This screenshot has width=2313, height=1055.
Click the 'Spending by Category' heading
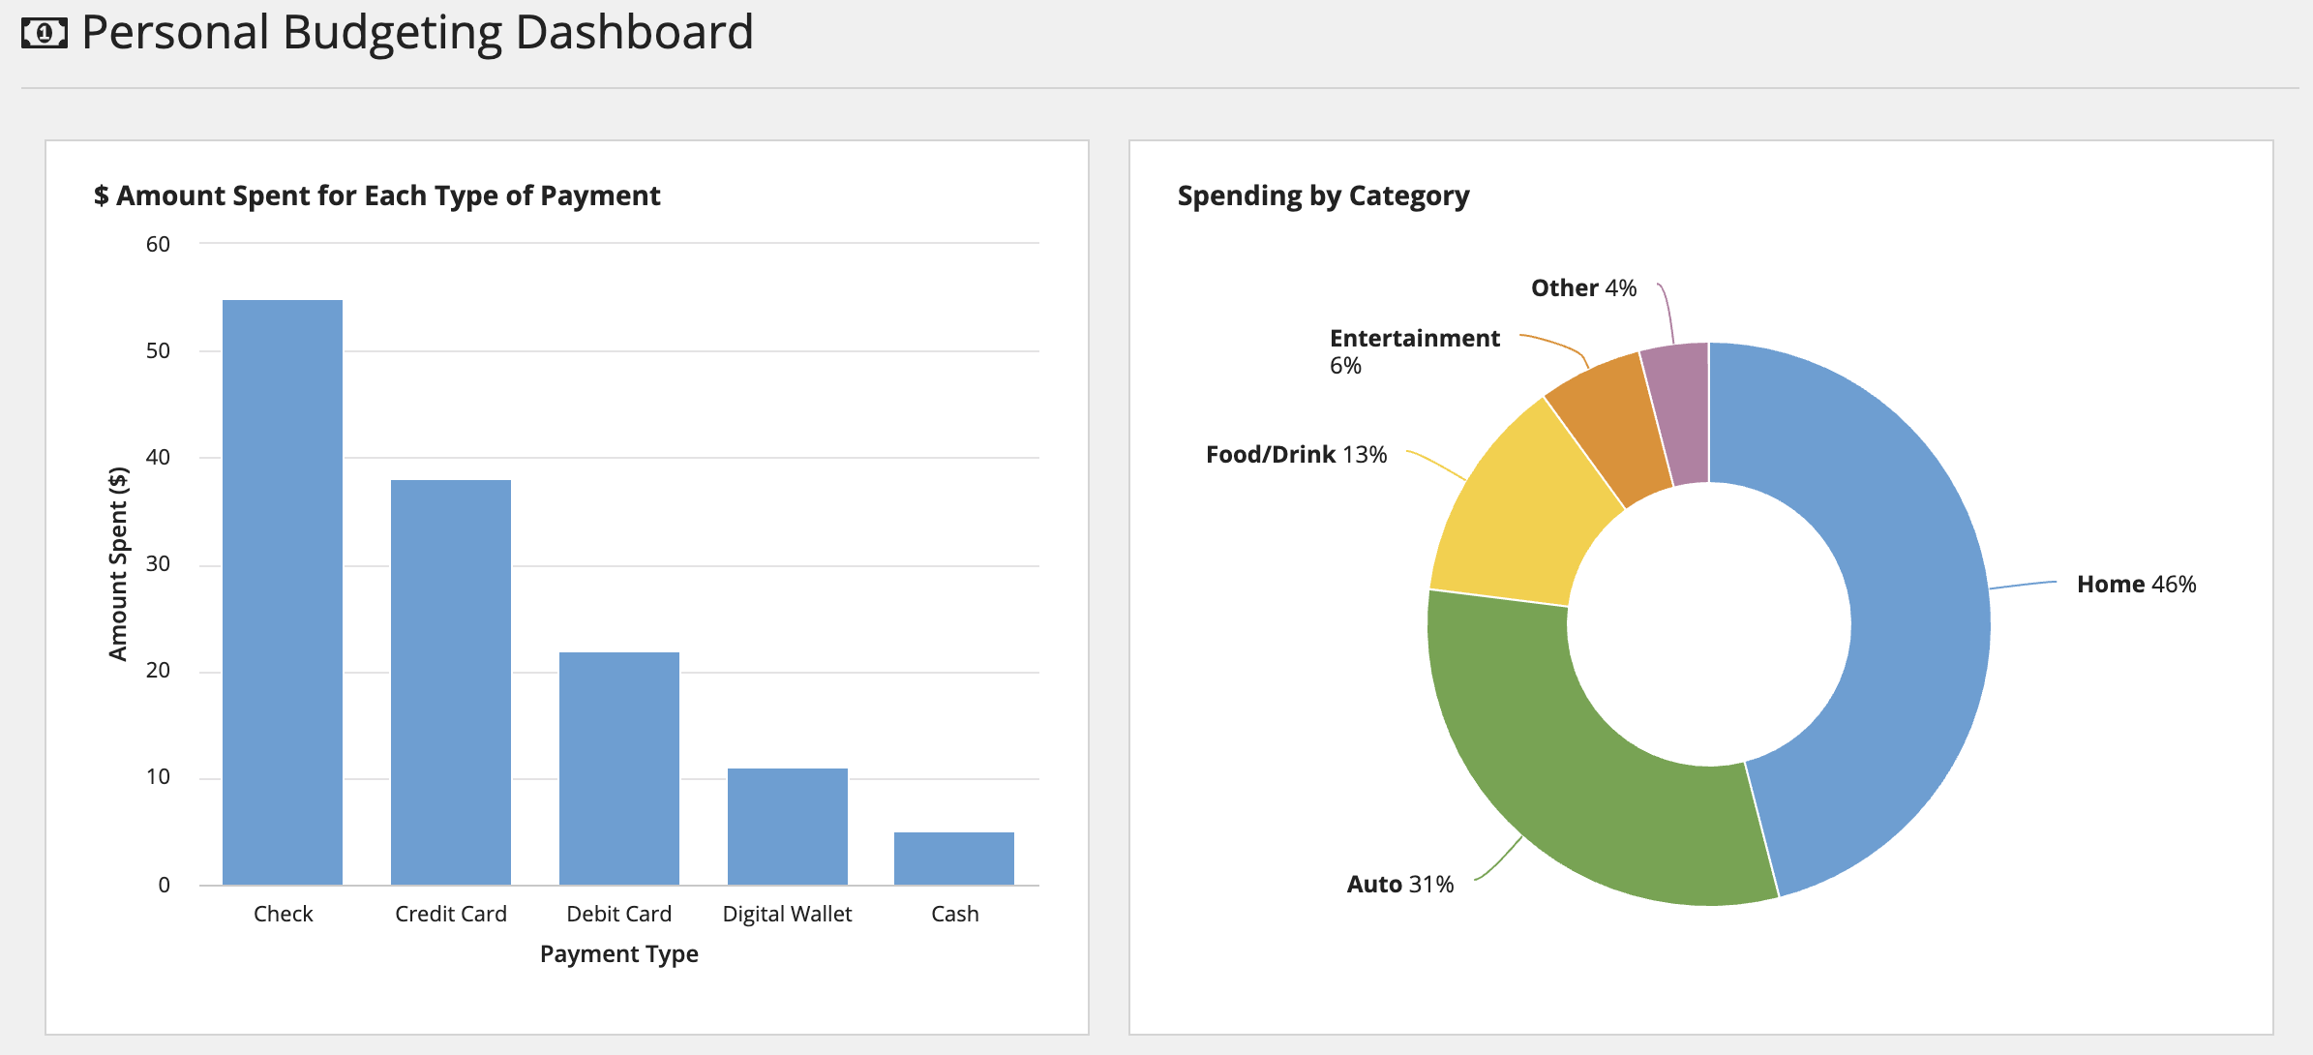[1323, 196]
